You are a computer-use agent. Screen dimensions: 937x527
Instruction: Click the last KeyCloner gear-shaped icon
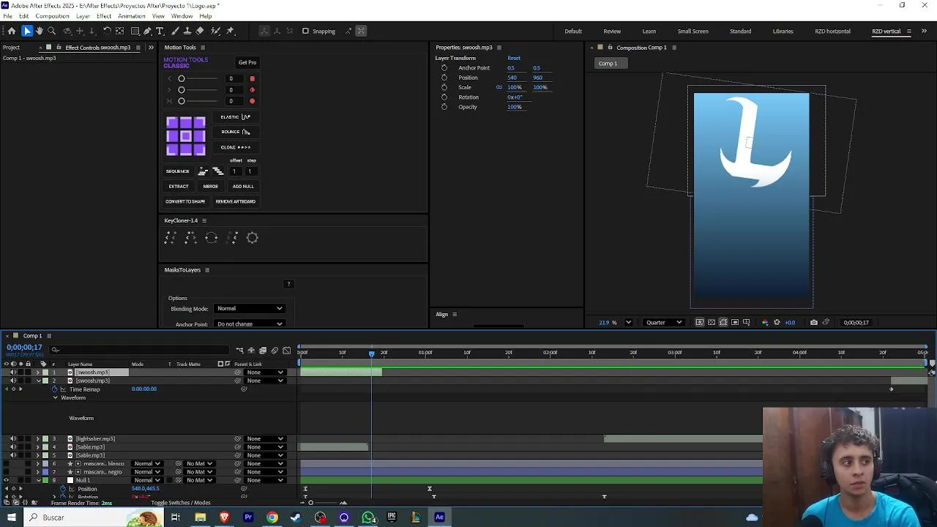253,237
